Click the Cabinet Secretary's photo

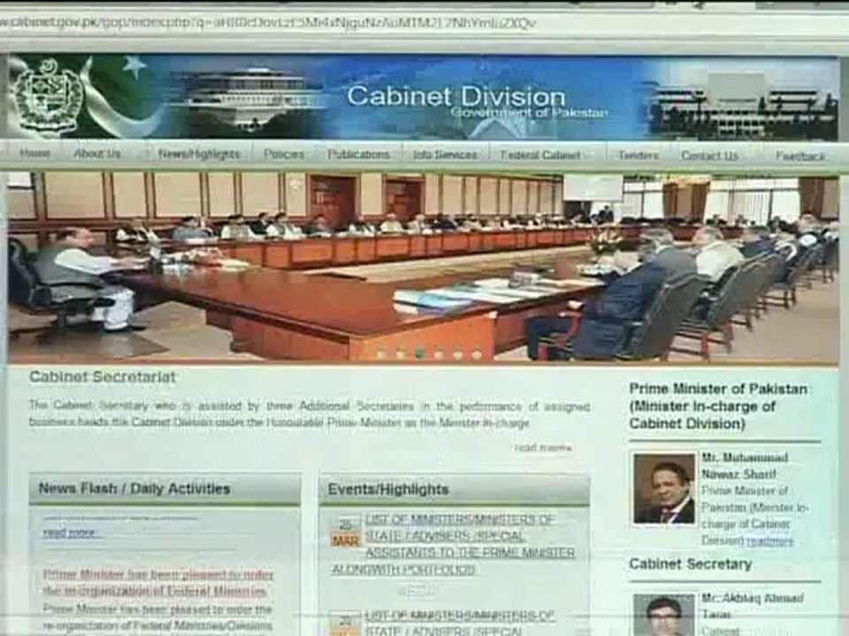[664, 616]
